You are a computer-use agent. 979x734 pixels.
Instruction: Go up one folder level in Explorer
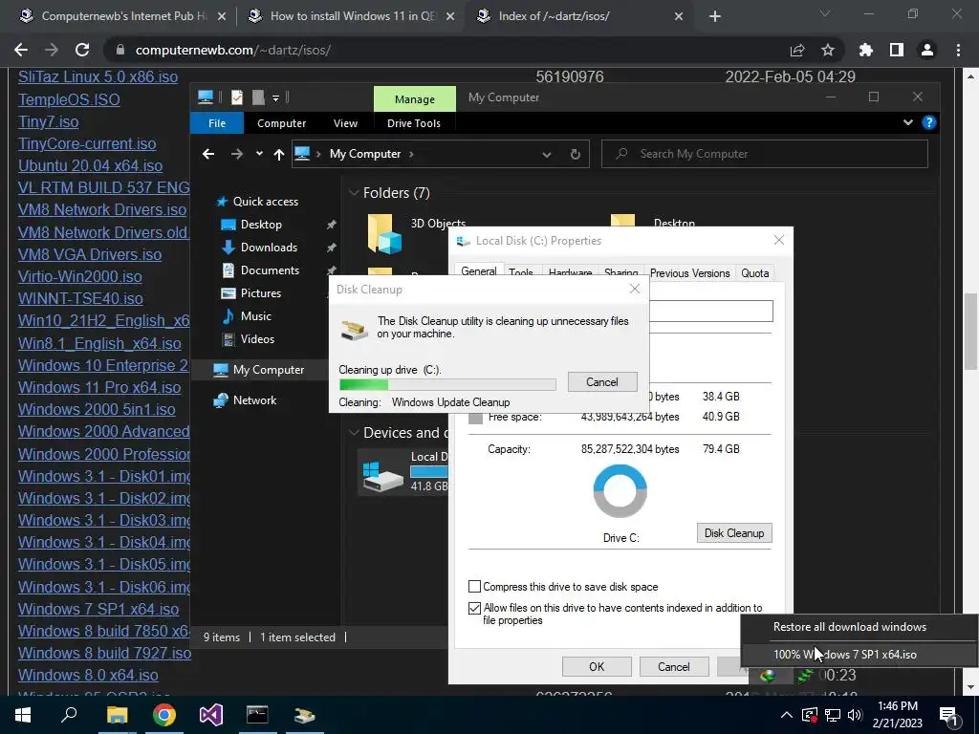click(279, 154)
